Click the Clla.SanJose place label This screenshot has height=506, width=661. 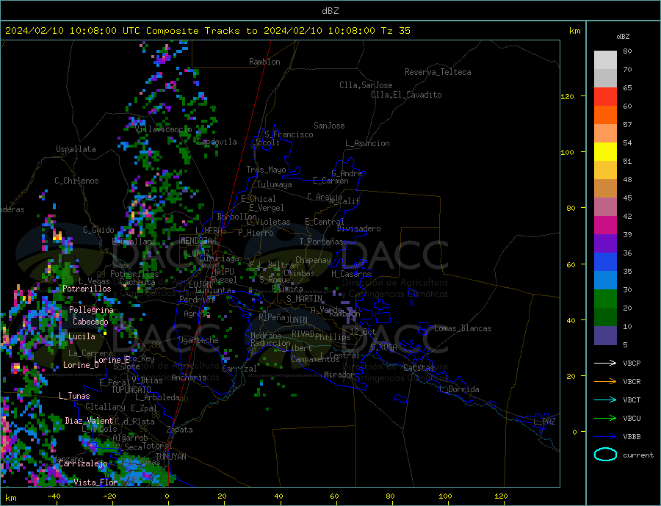(366, 85)
